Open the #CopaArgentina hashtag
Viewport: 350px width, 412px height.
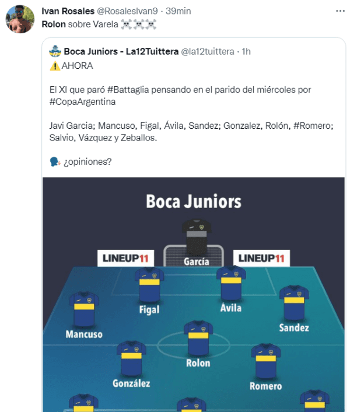83,101
